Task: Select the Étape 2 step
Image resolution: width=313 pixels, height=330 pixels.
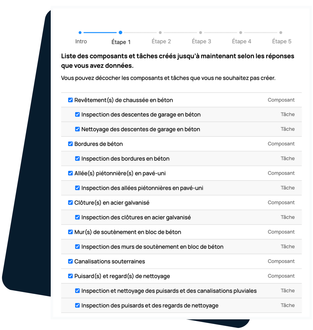Action: point(161,33)
